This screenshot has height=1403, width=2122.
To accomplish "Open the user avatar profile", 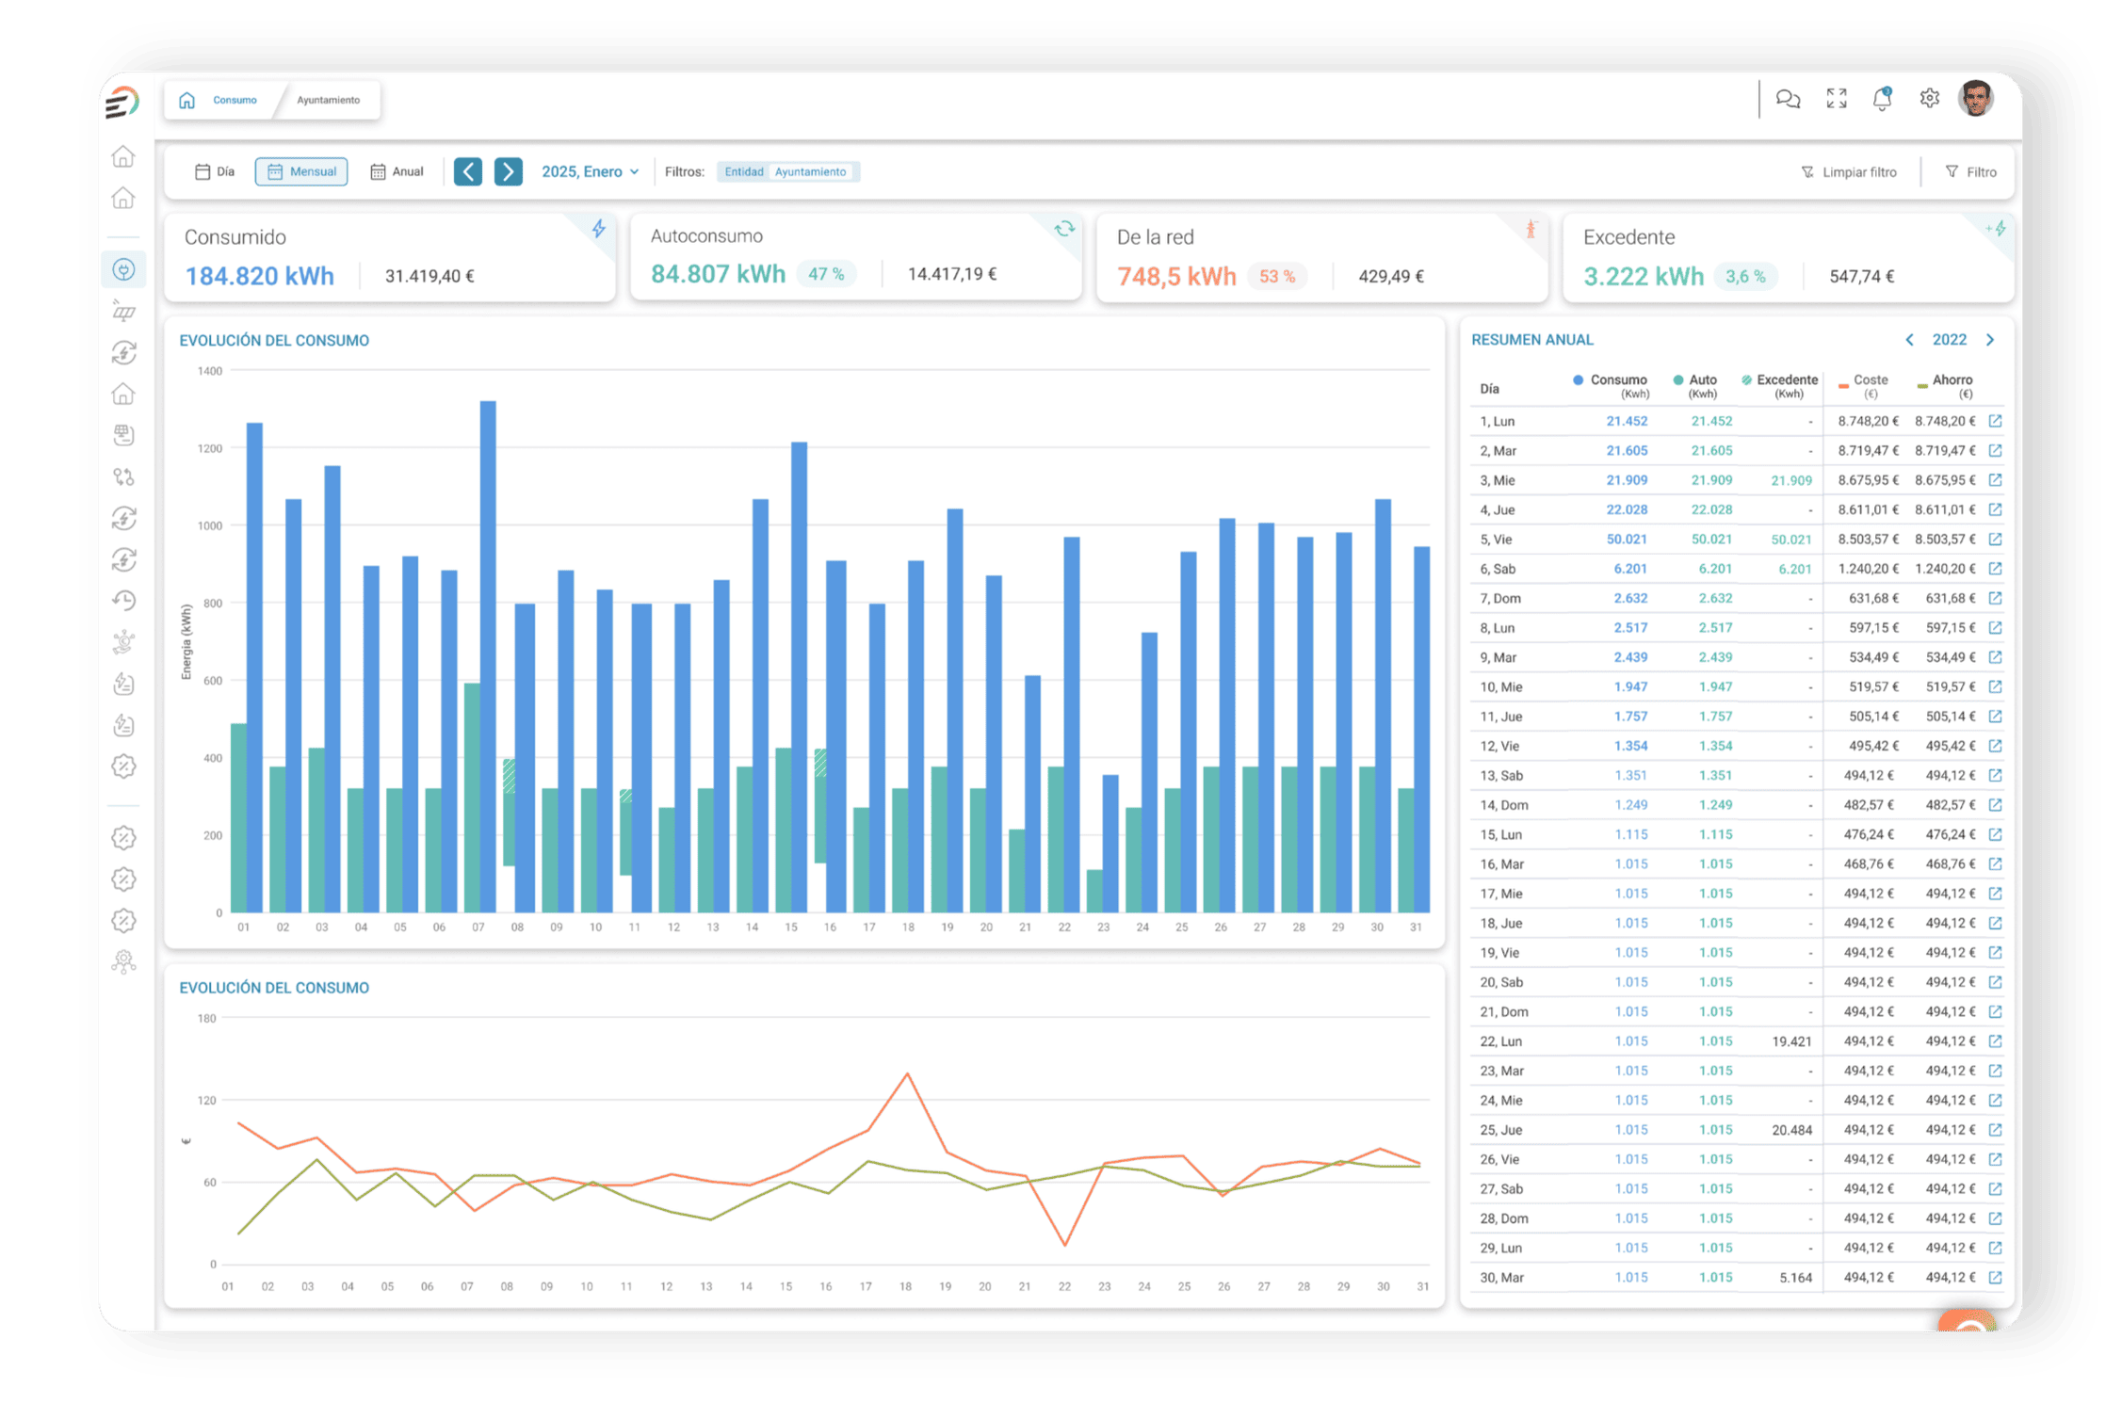I will click(1975, 98).
